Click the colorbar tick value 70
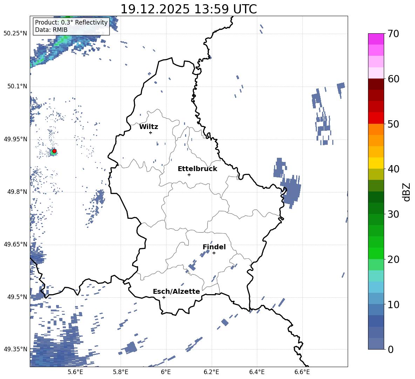Image resolution: width=415 pixels, height=379 pixels. coord(393,34)
